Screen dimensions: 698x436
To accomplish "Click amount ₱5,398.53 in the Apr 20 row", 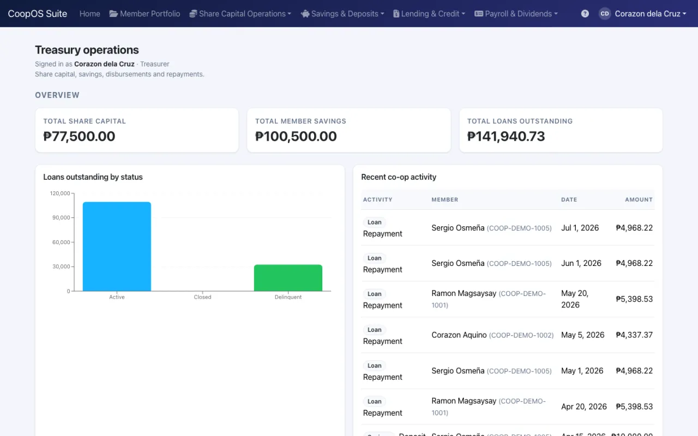I will pyautogui.click(x=634, y=407).
